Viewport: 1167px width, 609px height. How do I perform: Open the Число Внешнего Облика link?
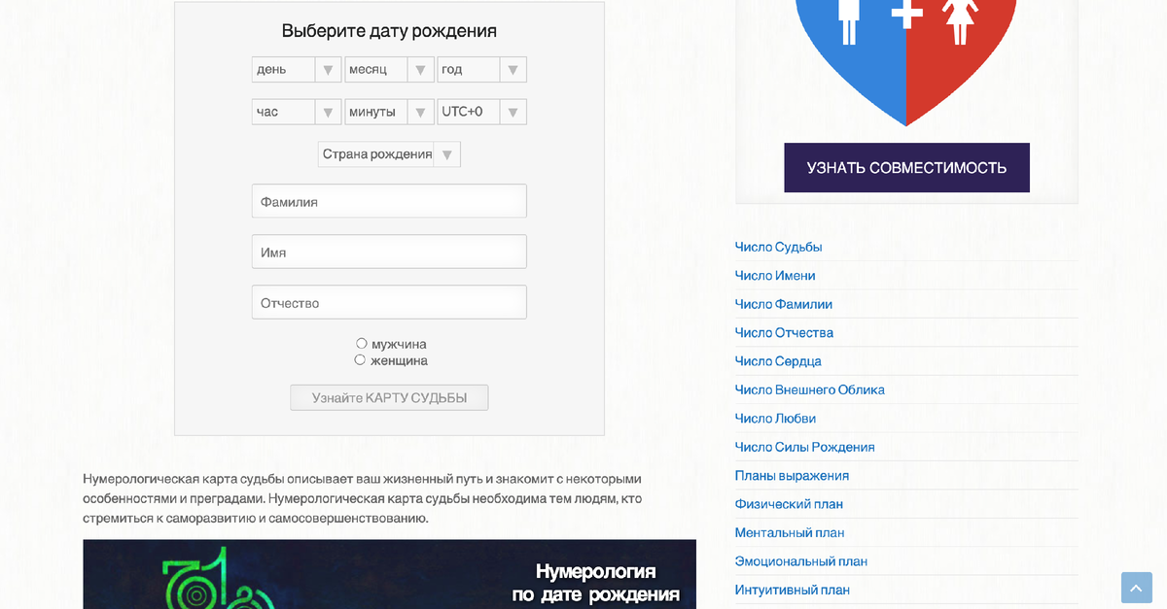pyautogui.click(x=809, y=389)
